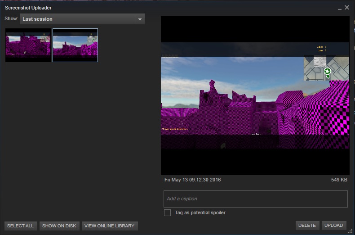
Task: Minimize the Screenshot Uploader window
Action: [339, 8]
